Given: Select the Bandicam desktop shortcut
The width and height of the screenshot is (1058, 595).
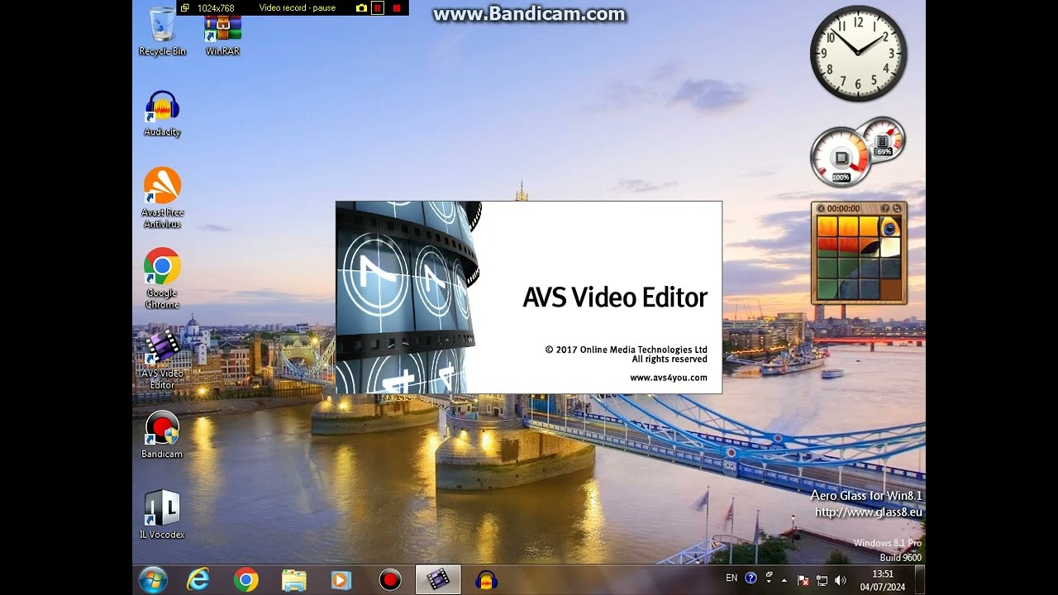Looking at the screenshot, I should 162,435.
